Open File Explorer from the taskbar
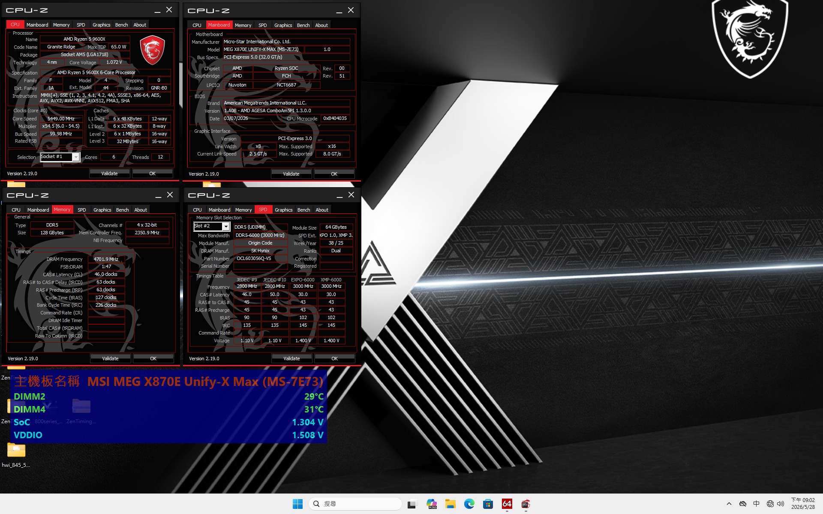 (x=451, y=504)
